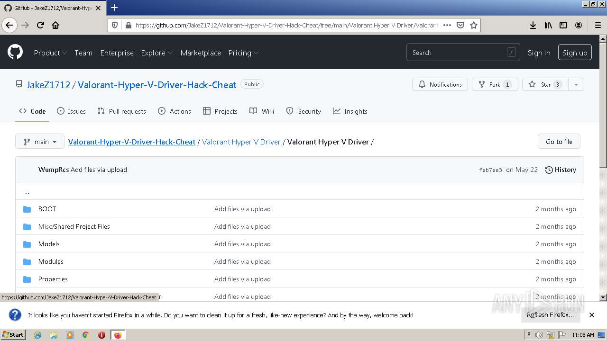
Task: Click the volume icon in system tray
Action: [539, 335]
